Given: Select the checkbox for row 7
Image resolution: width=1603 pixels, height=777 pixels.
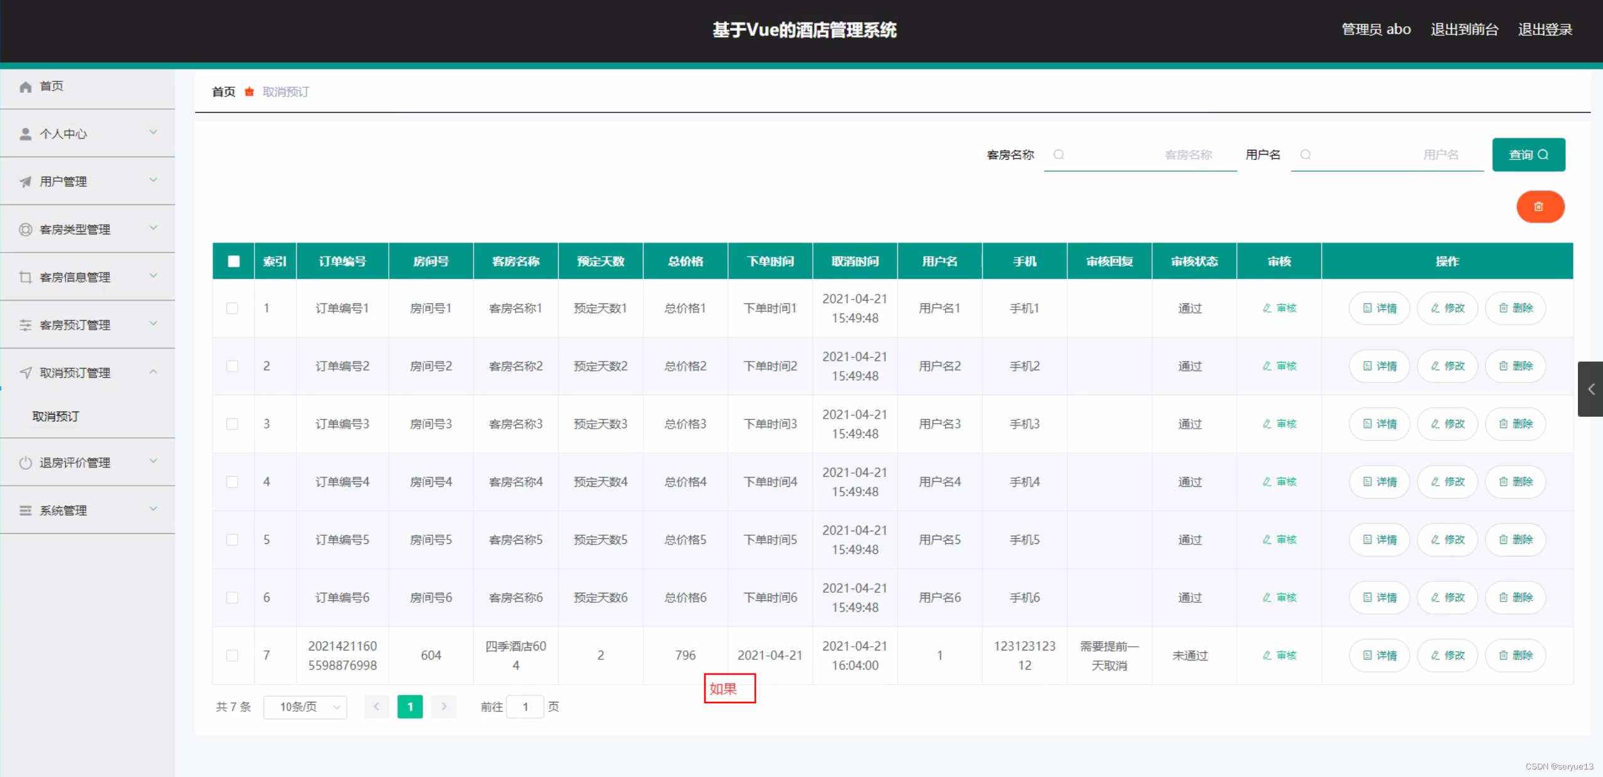Looking at the screenshot, I should click(232, 655).
